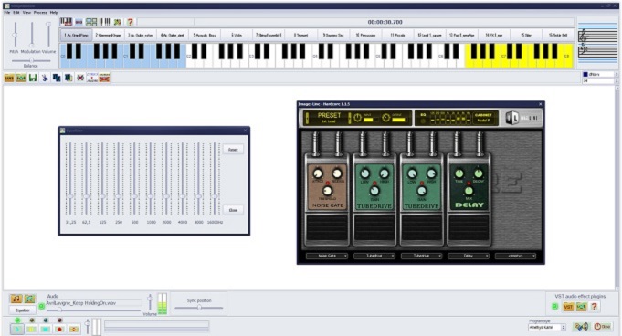622x336 pixels.
Task: Toggle the Delay pedal footswitch
Action: [x=469, y=228]
